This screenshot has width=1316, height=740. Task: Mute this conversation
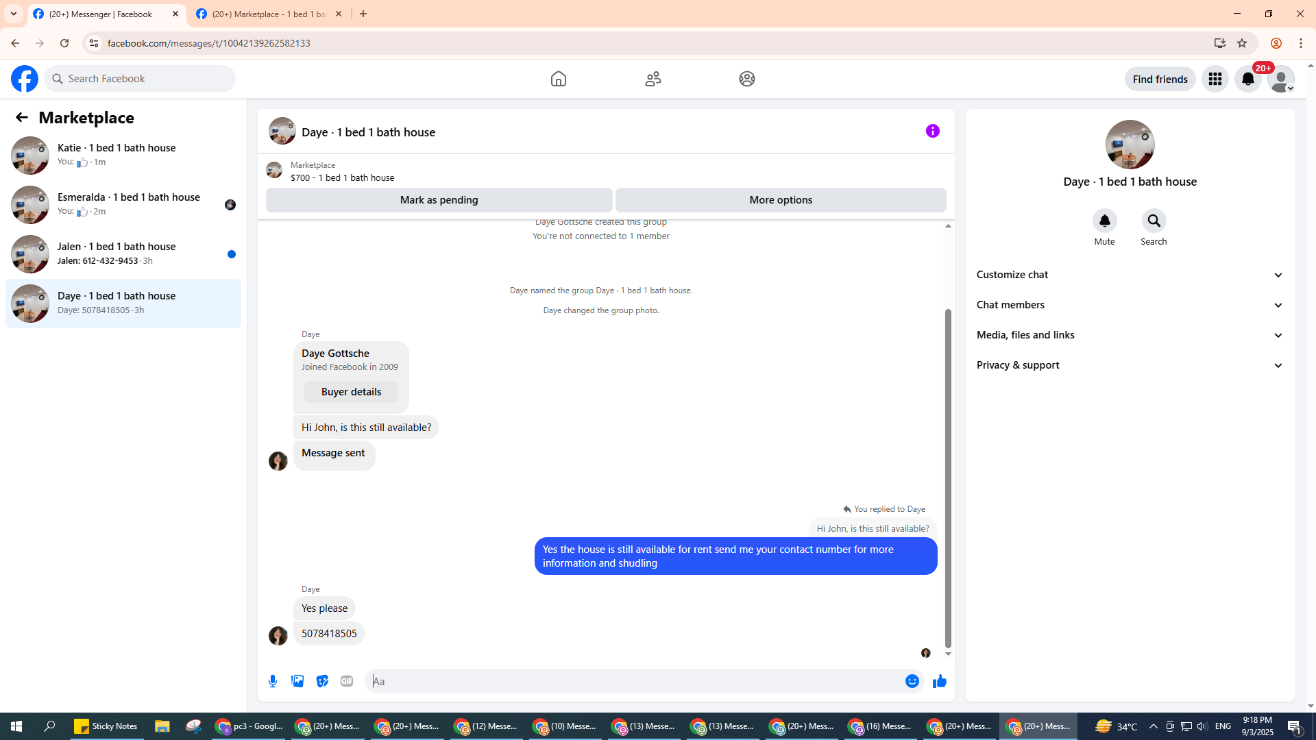pos(1105,221)
